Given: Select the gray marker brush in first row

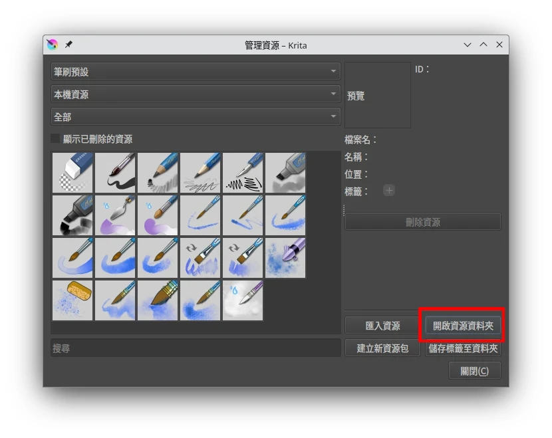Looking at the screenshot, I should pyautogui.click(x=286, y=173).
